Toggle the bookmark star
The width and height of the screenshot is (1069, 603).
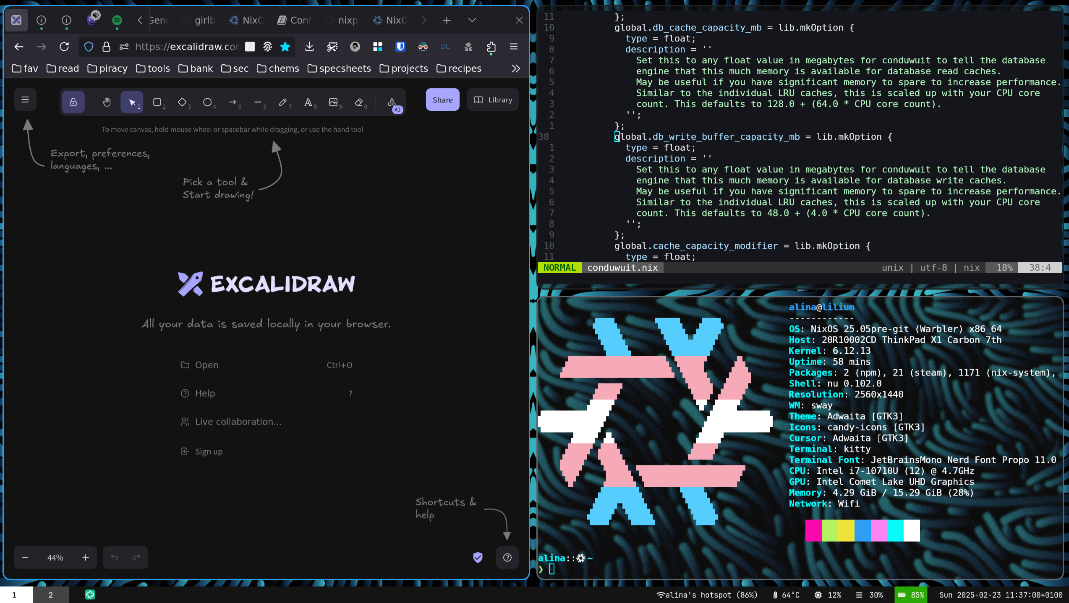coord(285,47)
